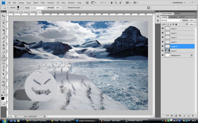Hide Layer 3 using its eye icon
Screen dimensions: 198x123
(163, 29)
